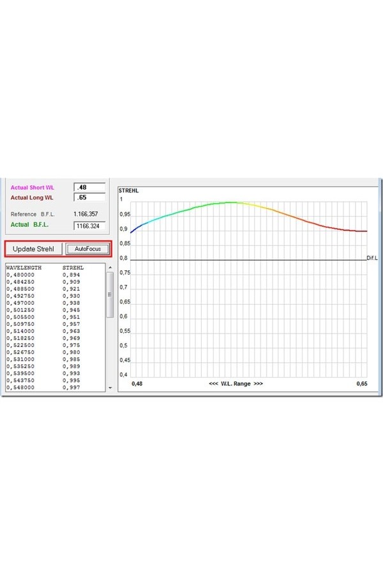
Task: Click the wavelength list scroll down arrow
Action: [x=110, y=387]
